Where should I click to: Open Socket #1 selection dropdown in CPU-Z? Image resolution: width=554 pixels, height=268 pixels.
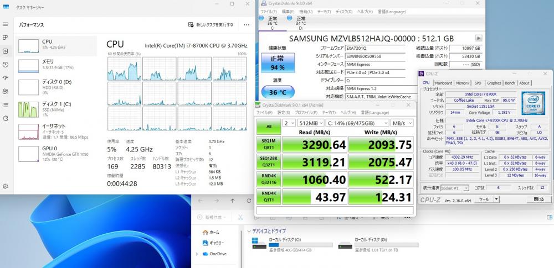455,188
